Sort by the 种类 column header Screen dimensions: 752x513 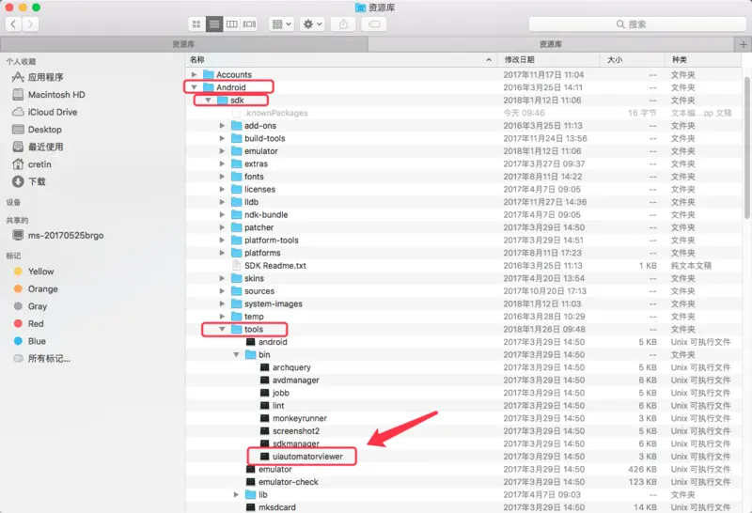pos(703,59)
